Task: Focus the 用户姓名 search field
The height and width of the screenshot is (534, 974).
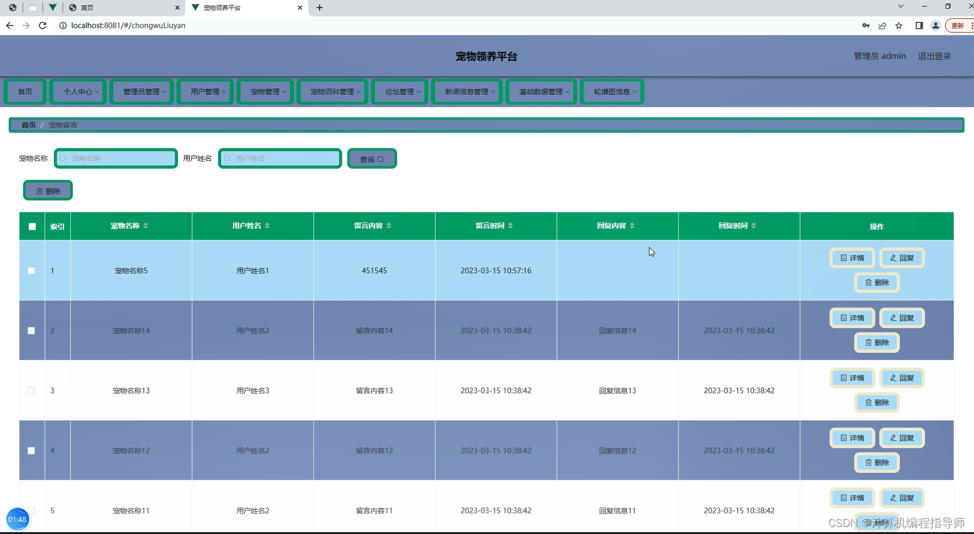Action: (x=280, y=159)
